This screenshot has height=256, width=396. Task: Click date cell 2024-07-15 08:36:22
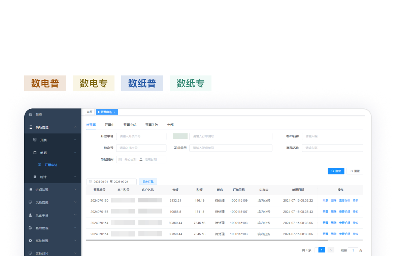click(x=298, y=200)
